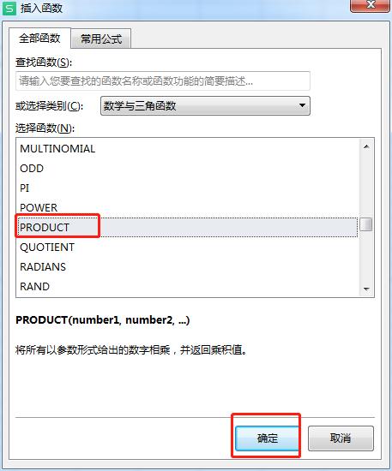This screenshot has height=471, width=392.
Task: Click the WPS spreadsheet icon in title bar
Action: pos(9,8)
